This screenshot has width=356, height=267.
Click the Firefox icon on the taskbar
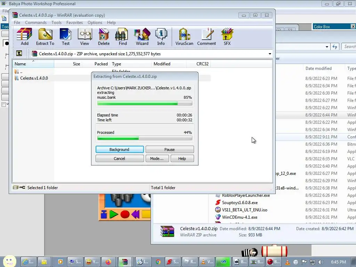[x=109, y=262]
